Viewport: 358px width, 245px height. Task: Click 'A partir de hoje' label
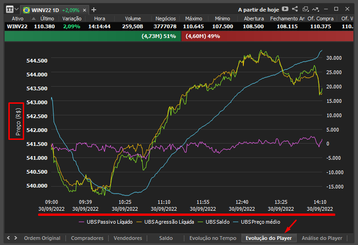tap(259, 10)
